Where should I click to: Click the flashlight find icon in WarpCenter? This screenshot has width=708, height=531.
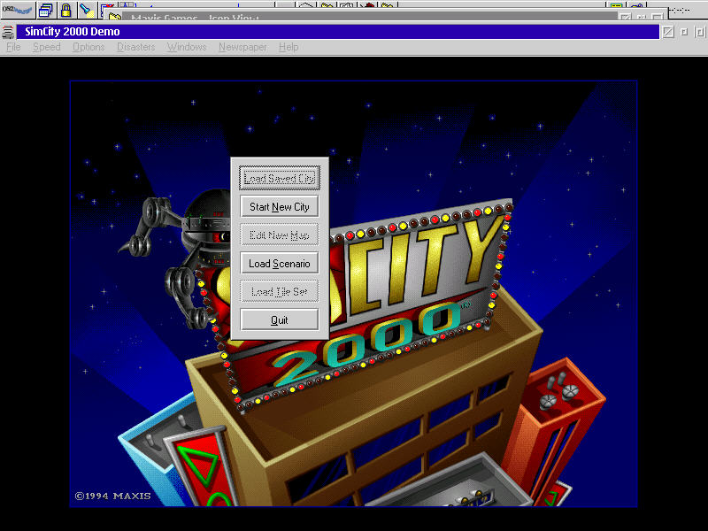[x=86, y=10]
